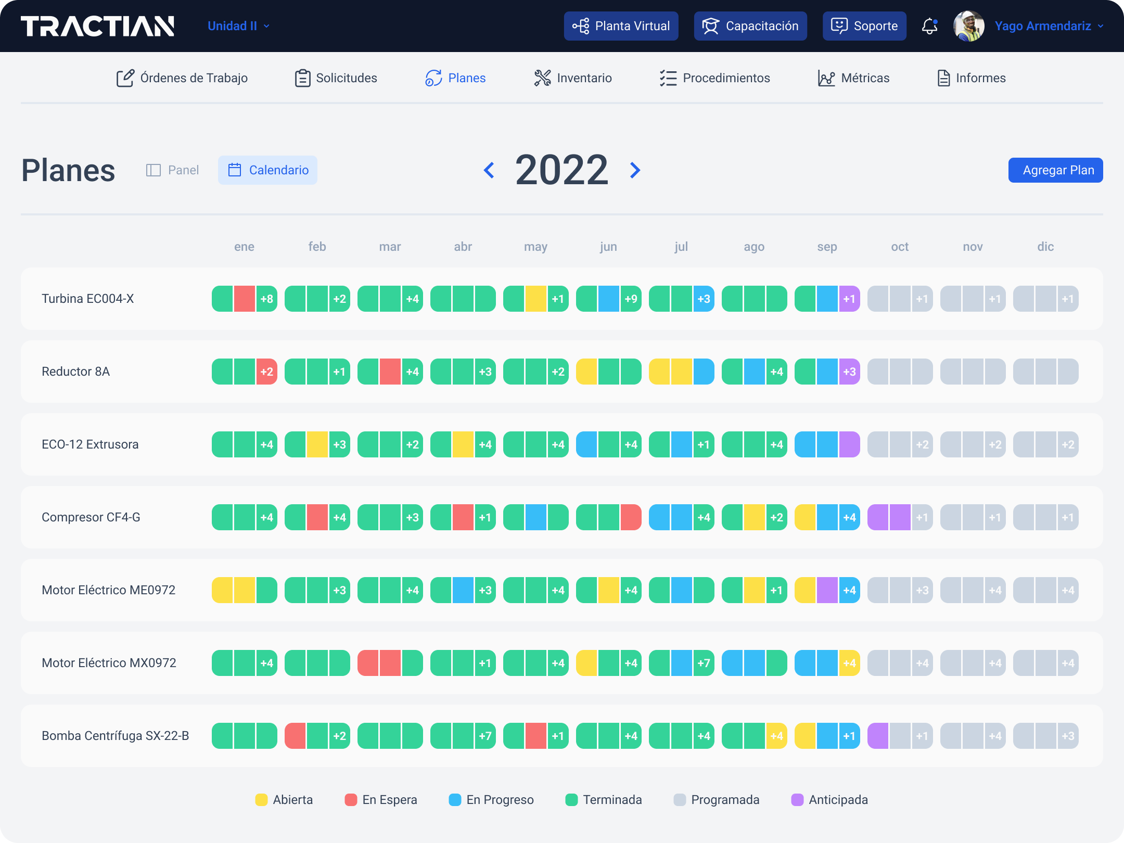
Task: Click the Planta Virtual network icon
Action: pos(582,25)
